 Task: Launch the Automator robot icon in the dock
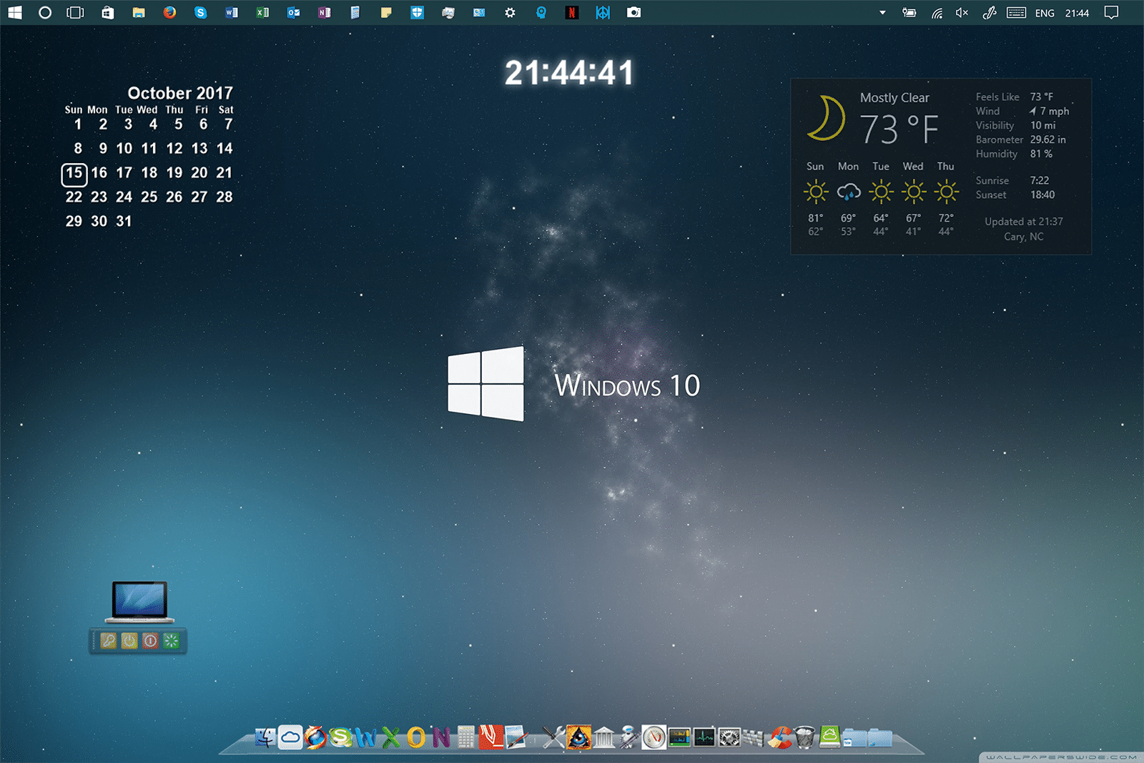point(628,737)
